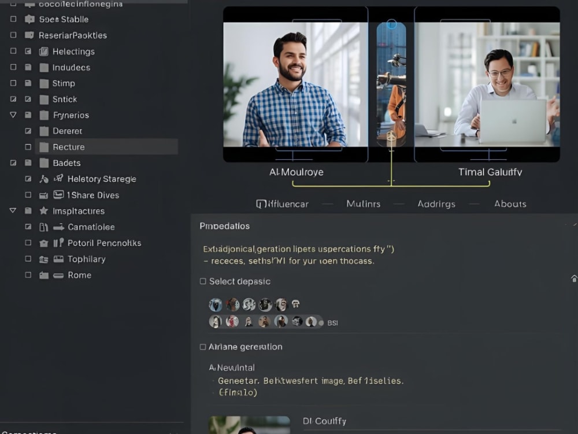Click the folder icon of Recture
Viewport: 578px width, 434px height.
[x=44, y=147]
